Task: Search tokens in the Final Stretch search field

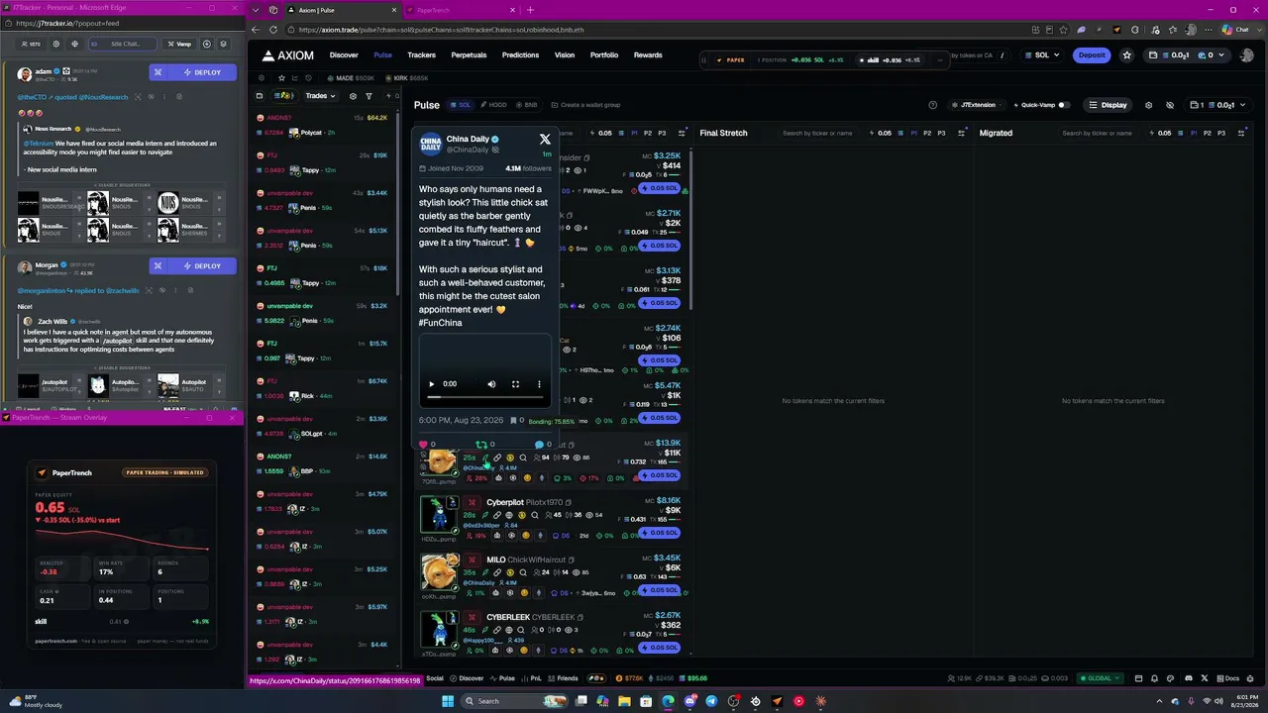Action: (816, 133)
